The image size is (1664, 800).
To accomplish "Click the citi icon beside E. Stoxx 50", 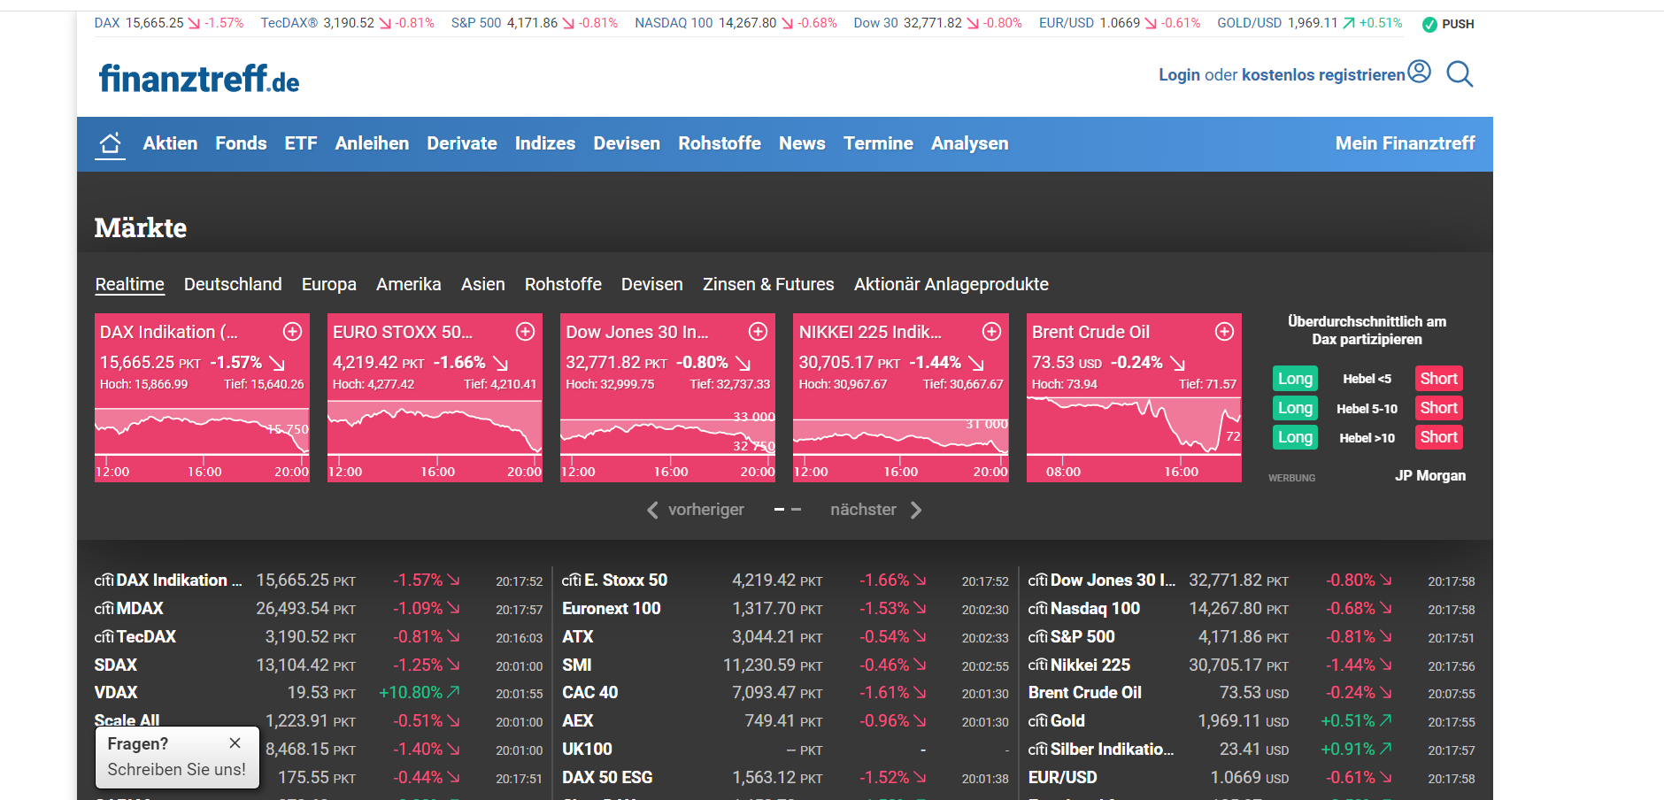I will [x=572, y=581].
